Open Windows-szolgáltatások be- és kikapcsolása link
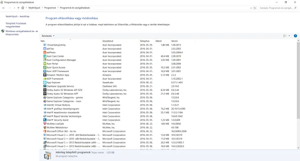Image resolution: width=300 pixels, height=161 pixels. [x=22, y=32]
